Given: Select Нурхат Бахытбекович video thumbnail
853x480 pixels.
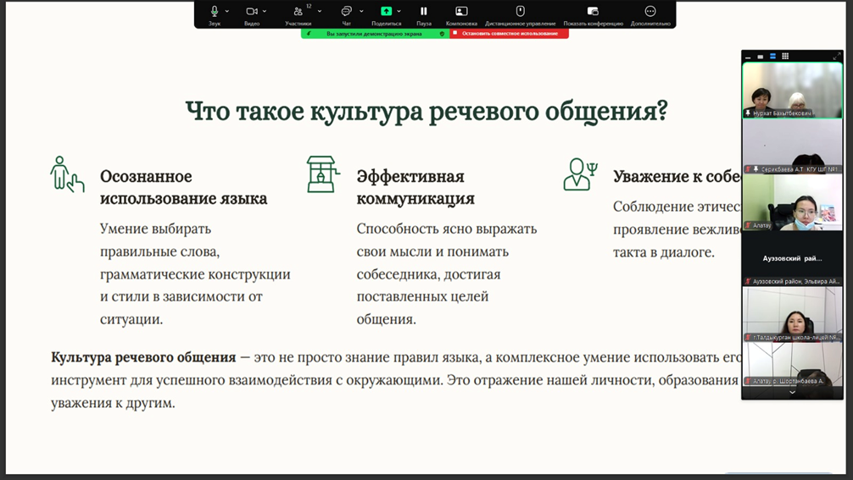Looking at the screenshot, I should 792,90.
